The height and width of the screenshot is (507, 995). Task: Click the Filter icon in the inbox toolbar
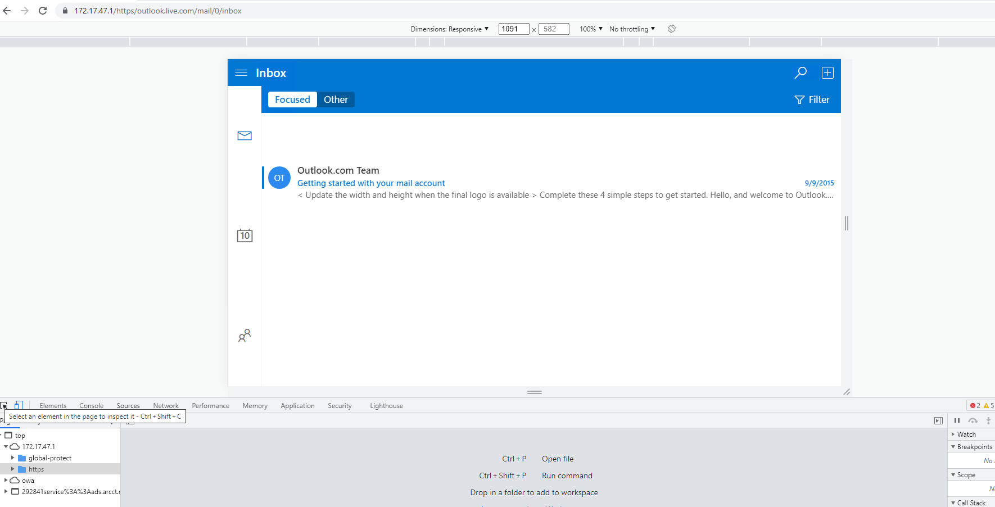799,99
